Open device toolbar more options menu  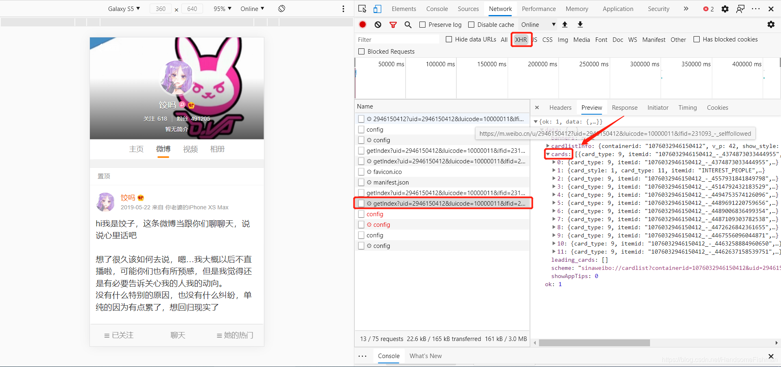(343, 9)
